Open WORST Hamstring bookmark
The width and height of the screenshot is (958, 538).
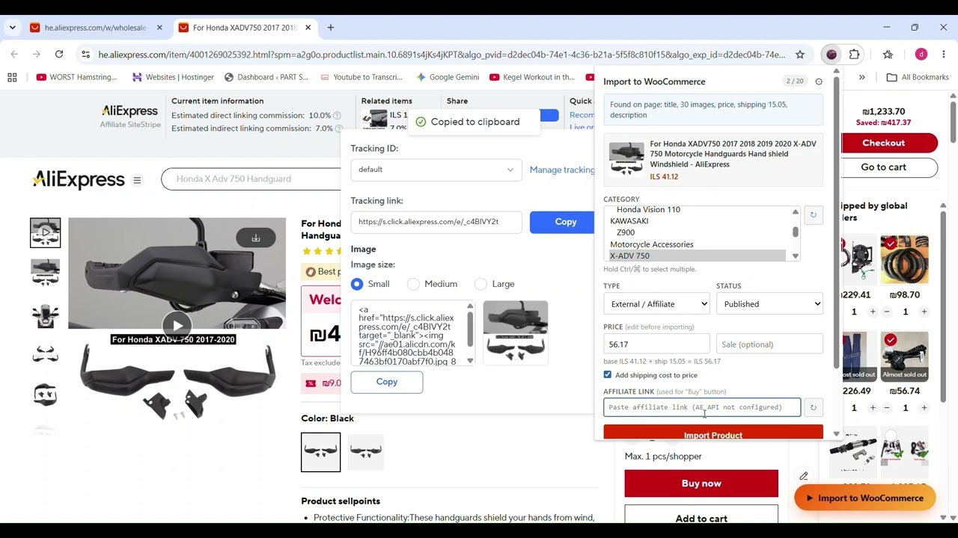[x=76, y=77]
